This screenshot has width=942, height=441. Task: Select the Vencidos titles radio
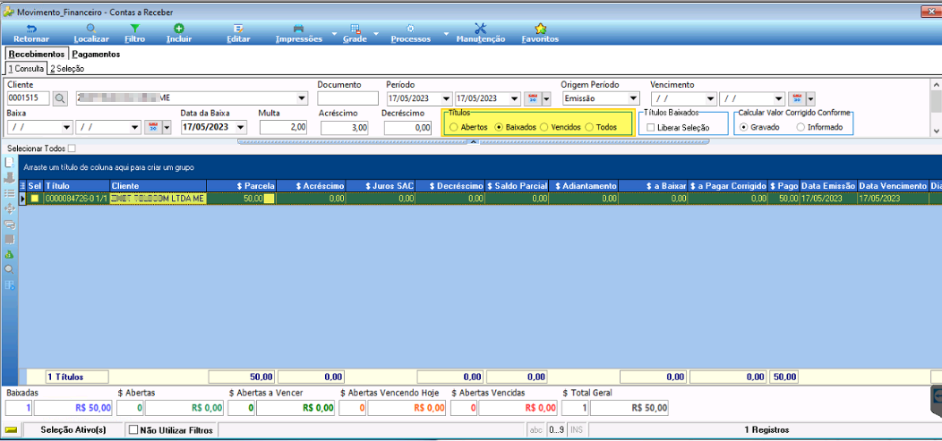click(x=544, y=127)
